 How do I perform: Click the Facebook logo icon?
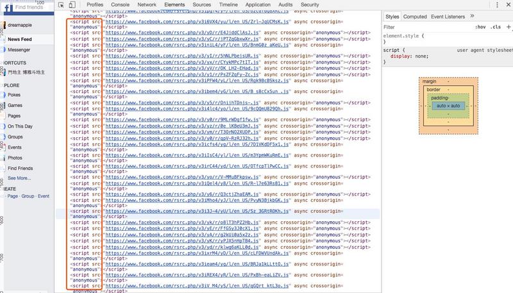[x=7, y=7]
